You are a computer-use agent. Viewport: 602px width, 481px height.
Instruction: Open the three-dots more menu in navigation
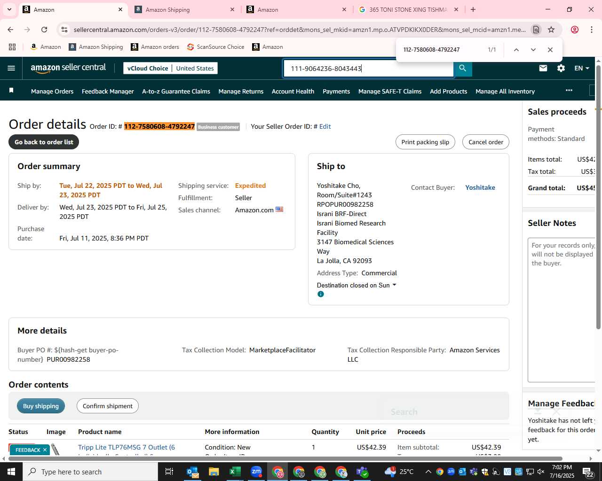pyautogui.click(x=569, y=90)
